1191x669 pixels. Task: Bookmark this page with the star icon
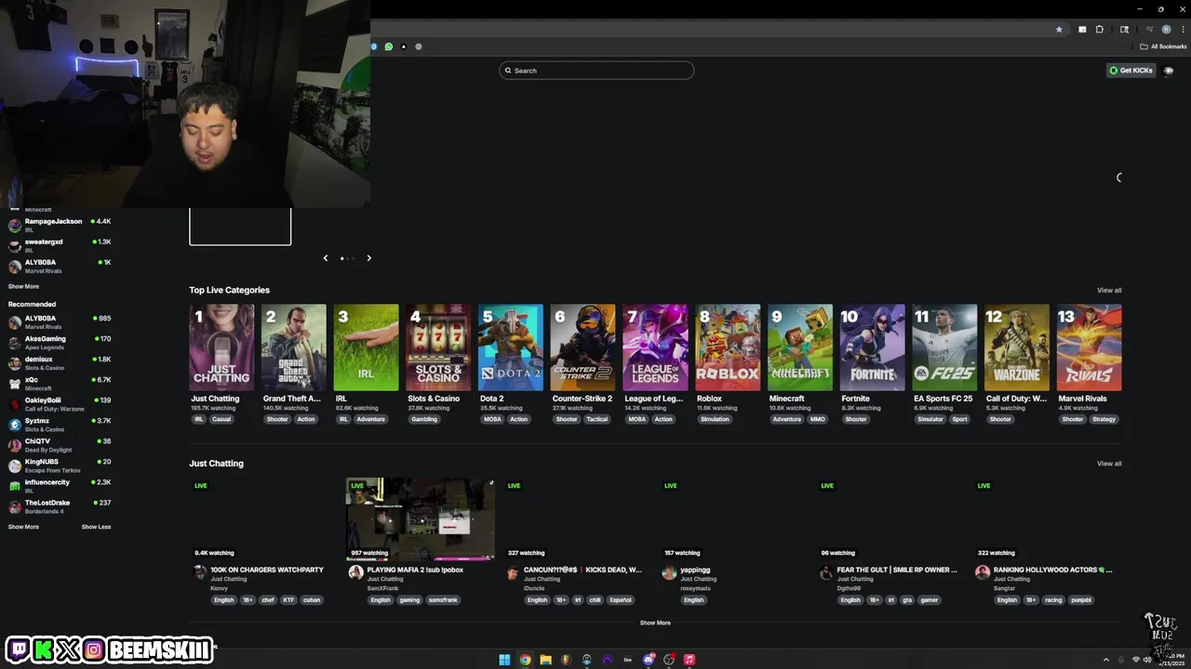pos(1059,29)
